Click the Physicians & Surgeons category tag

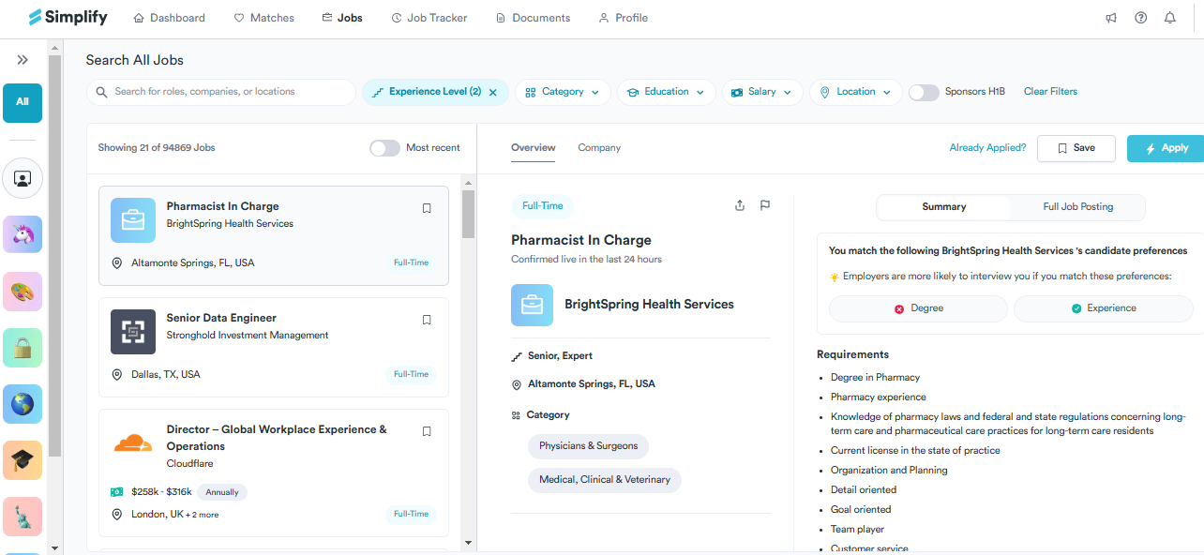(x=588, y=446)
